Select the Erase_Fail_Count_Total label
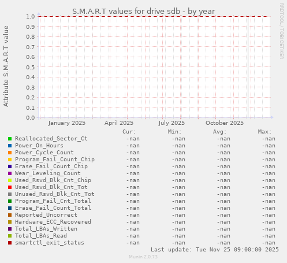287x263 pixels. point(53,208)
